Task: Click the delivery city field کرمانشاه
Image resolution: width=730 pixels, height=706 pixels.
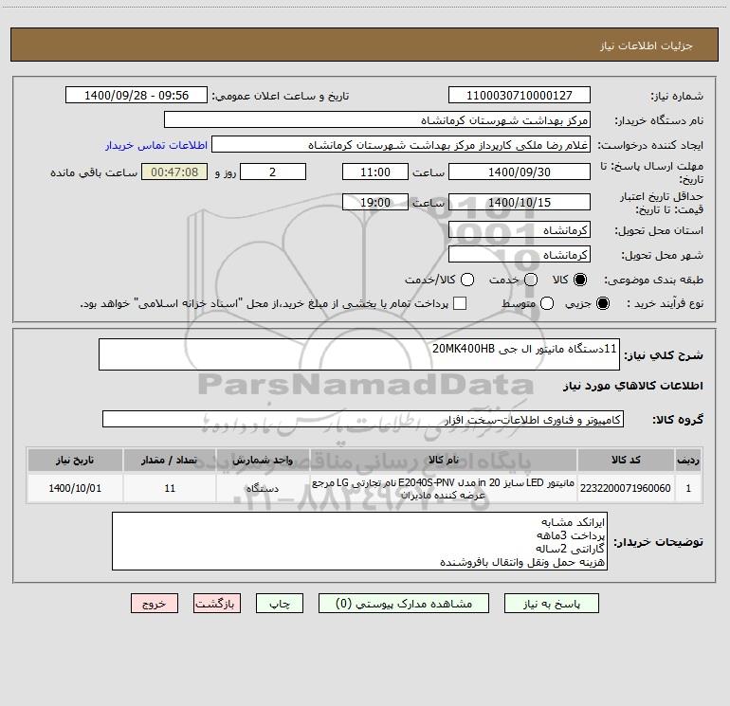Action: point(520,254)
